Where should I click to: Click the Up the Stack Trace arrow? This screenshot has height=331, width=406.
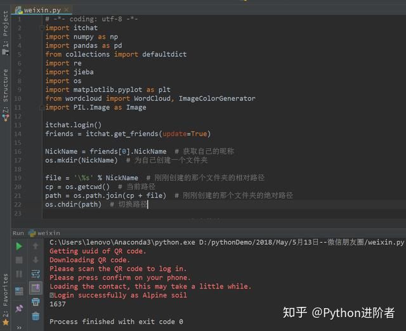[x=36, y=246]
